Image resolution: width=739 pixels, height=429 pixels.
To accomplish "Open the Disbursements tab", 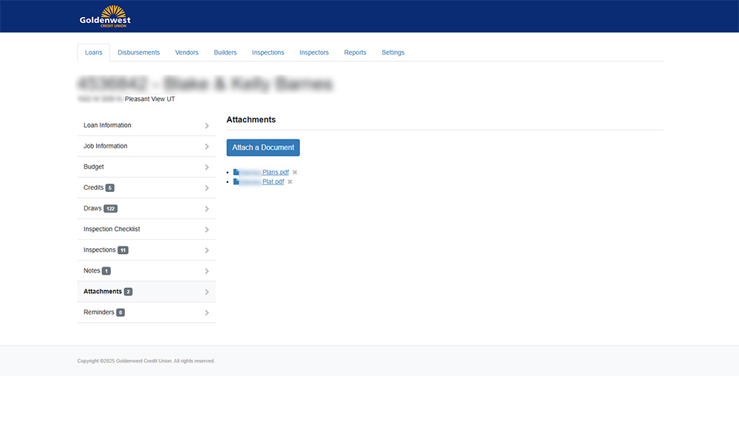I will tap(139, 52).
